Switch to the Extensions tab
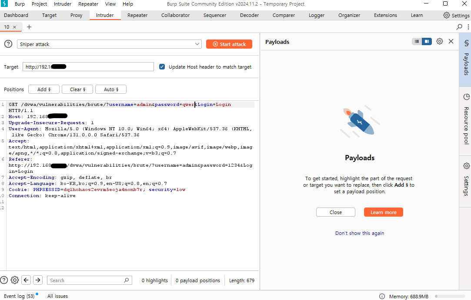 (385, 15)
